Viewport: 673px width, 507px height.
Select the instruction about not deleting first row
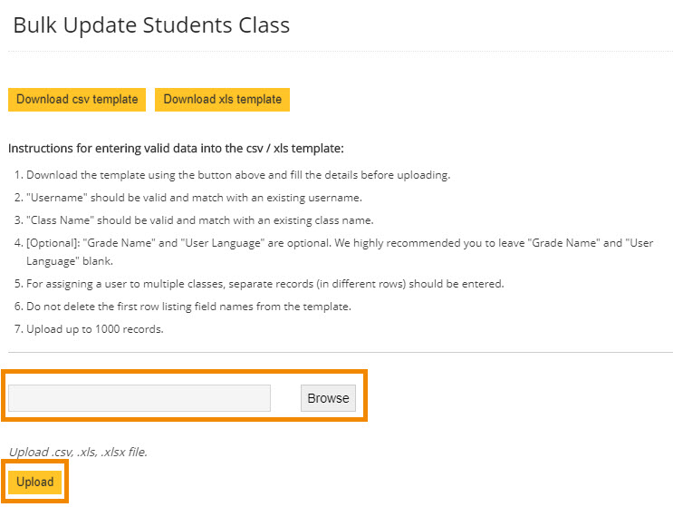188,307
